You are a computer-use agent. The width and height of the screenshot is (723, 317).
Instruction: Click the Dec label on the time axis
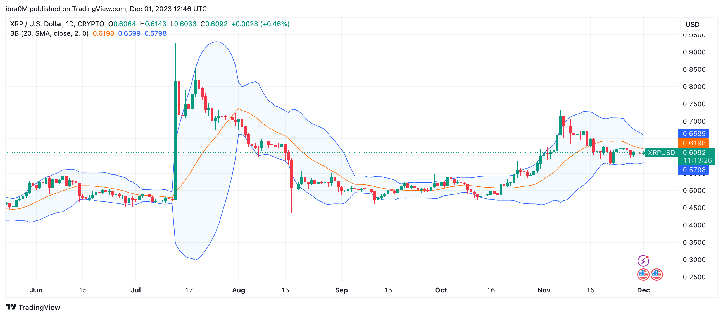tap(643, 290)
